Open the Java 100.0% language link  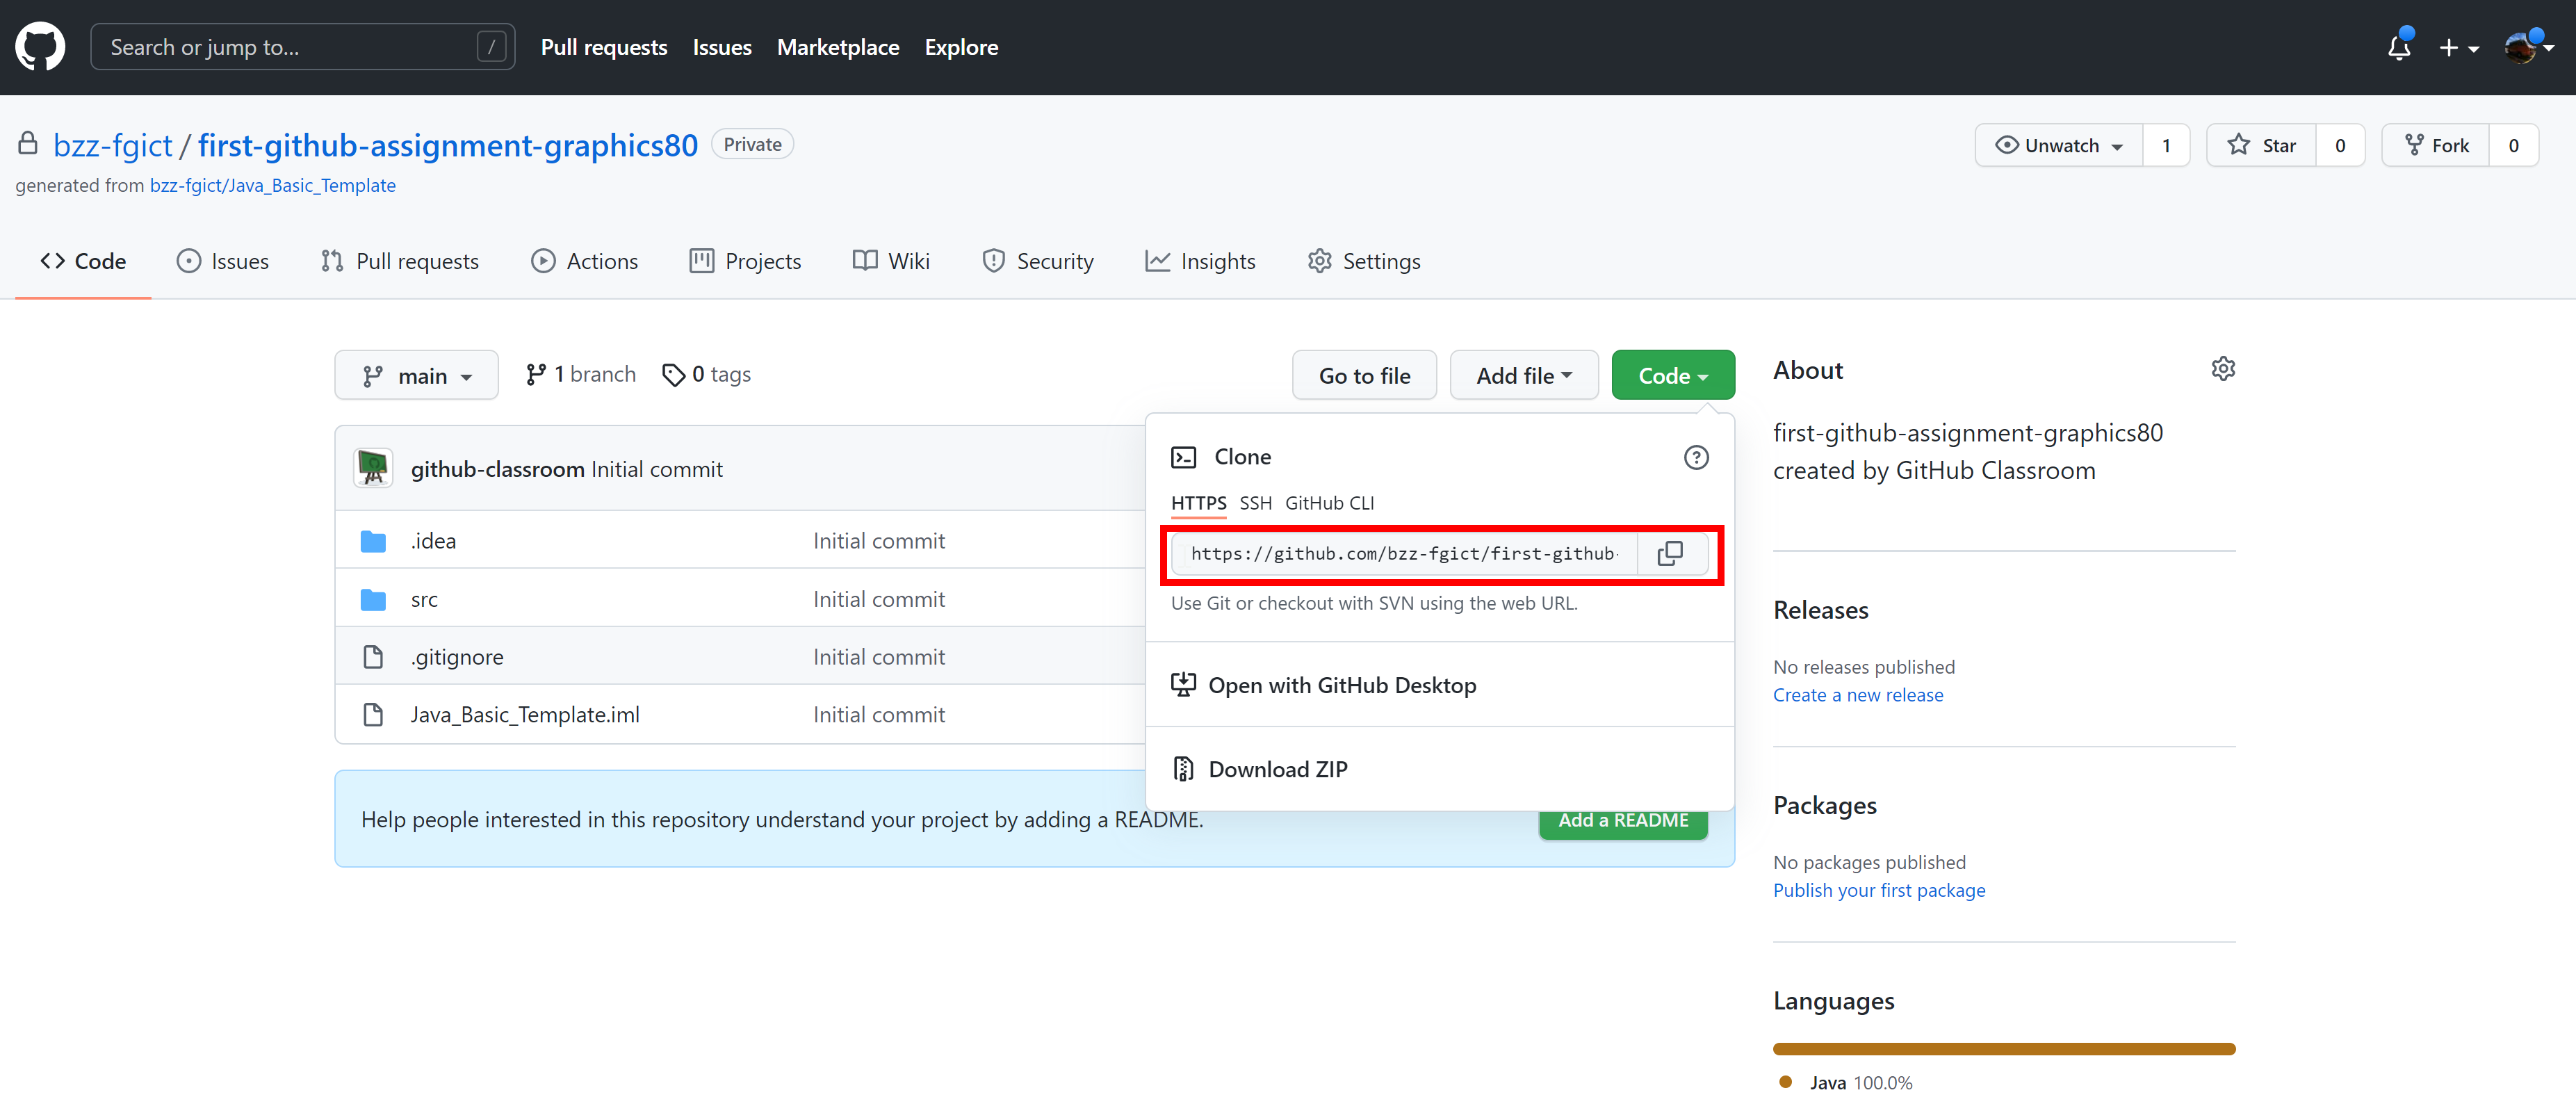(x=1846, y=1083)
